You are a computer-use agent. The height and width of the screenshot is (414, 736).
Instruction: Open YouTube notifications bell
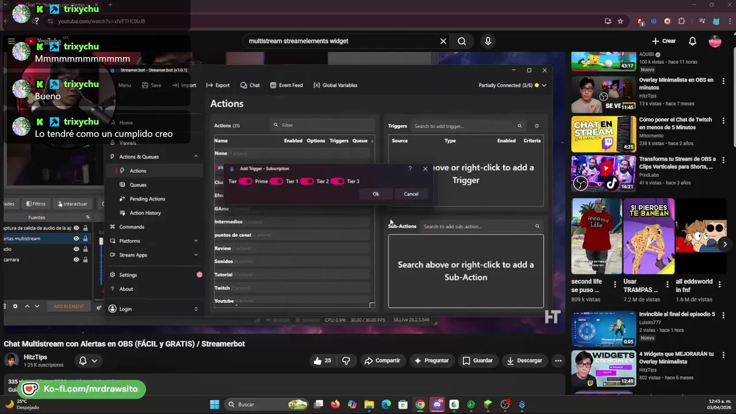[692, 41]
